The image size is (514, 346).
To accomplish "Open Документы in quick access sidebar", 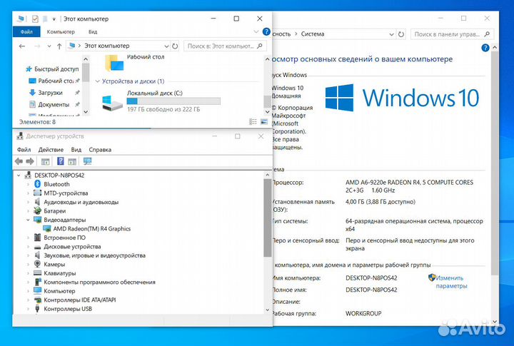I will (54, 105).
